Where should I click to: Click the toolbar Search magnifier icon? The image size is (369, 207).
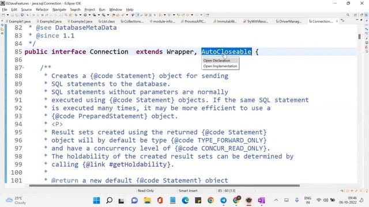348,15
